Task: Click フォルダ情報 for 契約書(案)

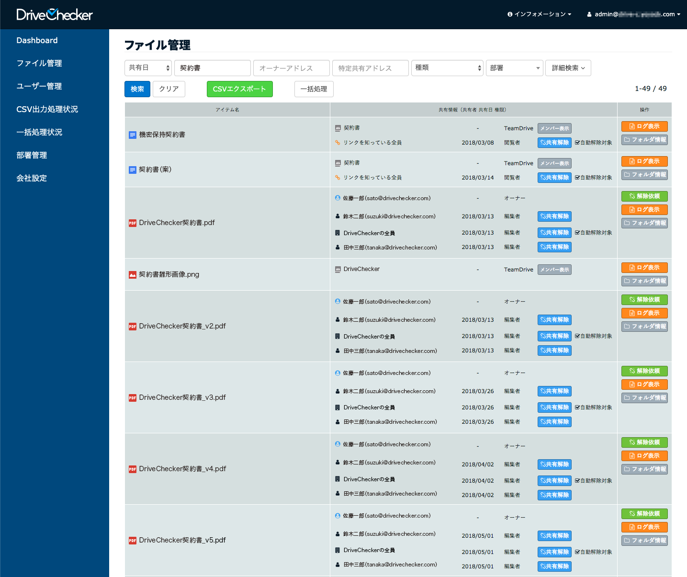Action: [x=644, y=175]
